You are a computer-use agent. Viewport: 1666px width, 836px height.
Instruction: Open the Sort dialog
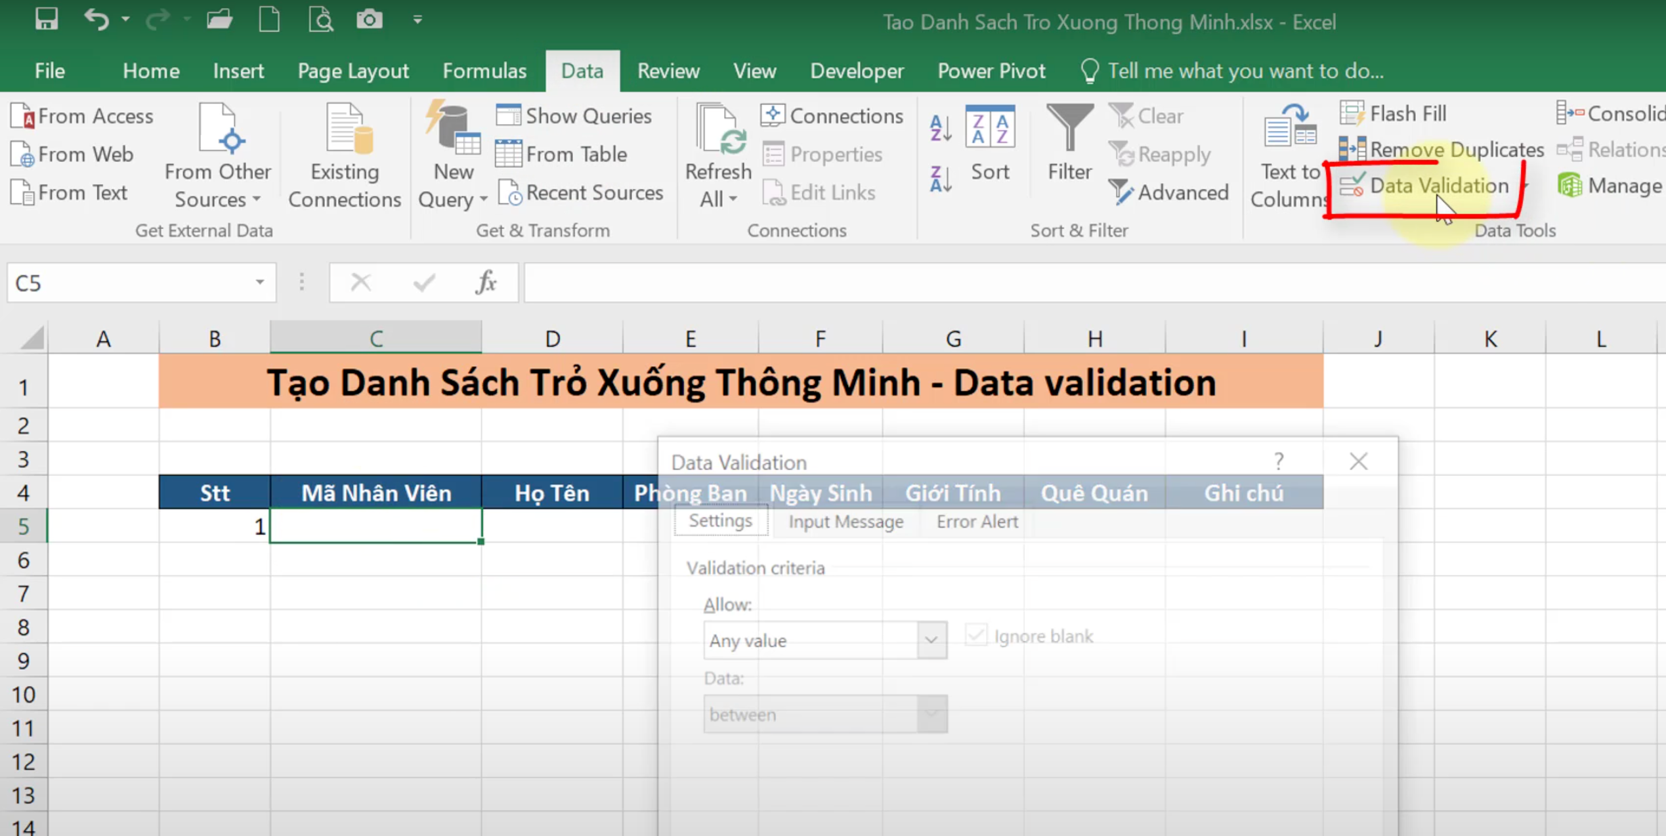click(x=990, y=143)
